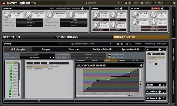Screen dimensions: 177x106
Task: Click the plus circle in DRUM header
Action: (x=122, y=44)
